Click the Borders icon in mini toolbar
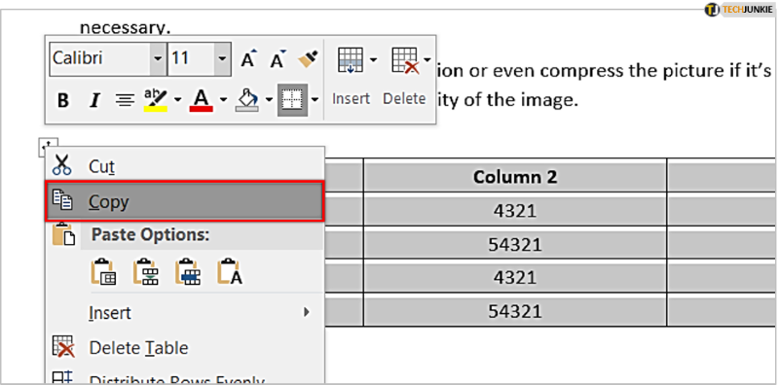The image size is (779, 385). pyautogui.click(x=292, y=100)
